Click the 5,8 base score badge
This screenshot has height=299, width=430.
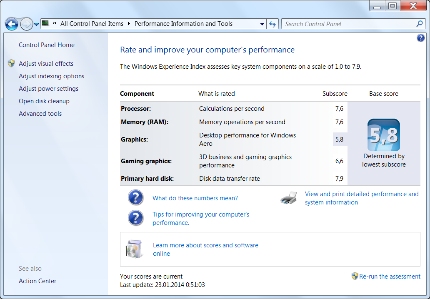[x=383, y=135]
